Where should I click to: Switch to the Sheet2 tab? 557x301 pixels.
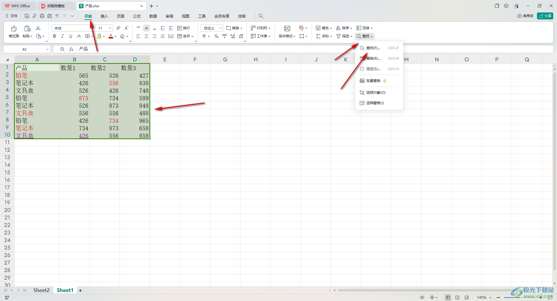(x=41, y=290)
